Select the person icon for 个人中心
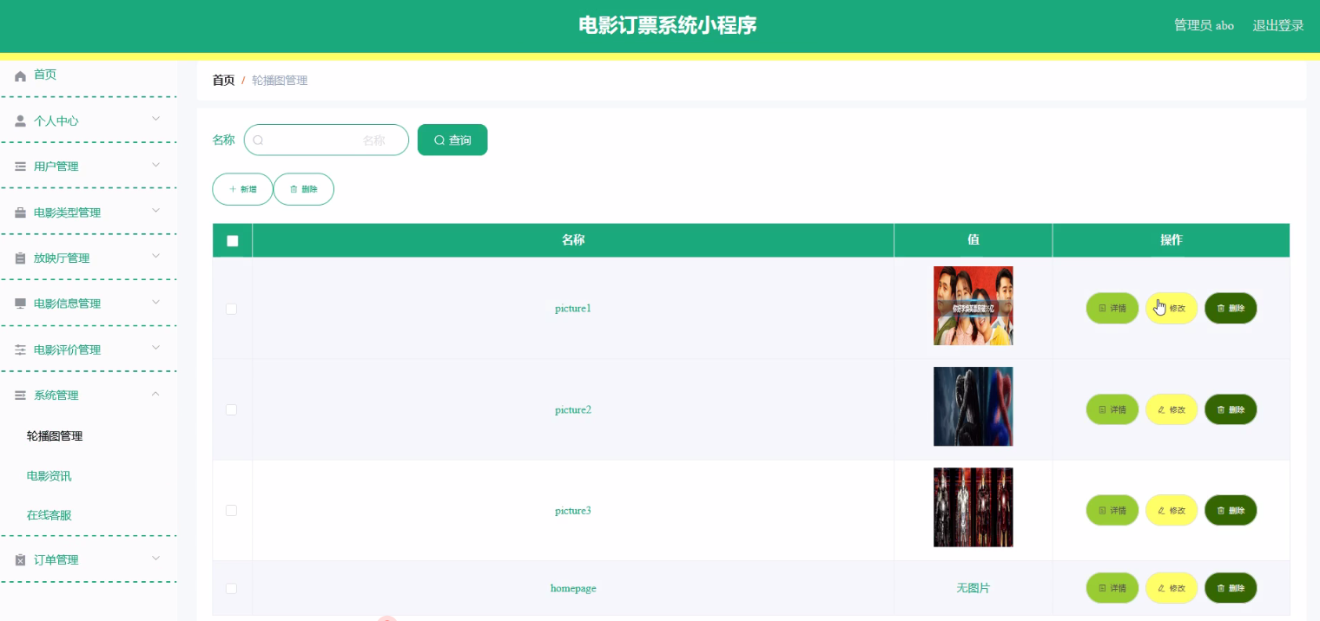Screen dimensions: 1320x621 pyautogui.click(x=19, y=121)
